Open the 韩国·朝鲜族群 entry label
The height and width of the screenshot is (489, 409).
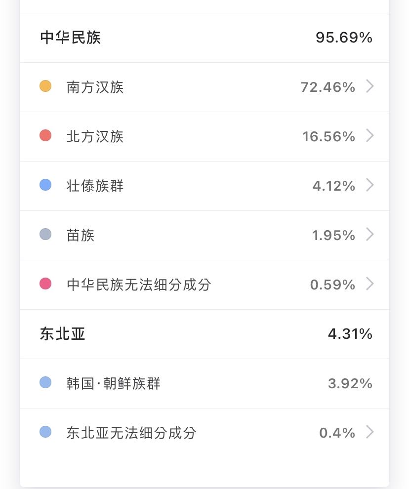[114, 384]
